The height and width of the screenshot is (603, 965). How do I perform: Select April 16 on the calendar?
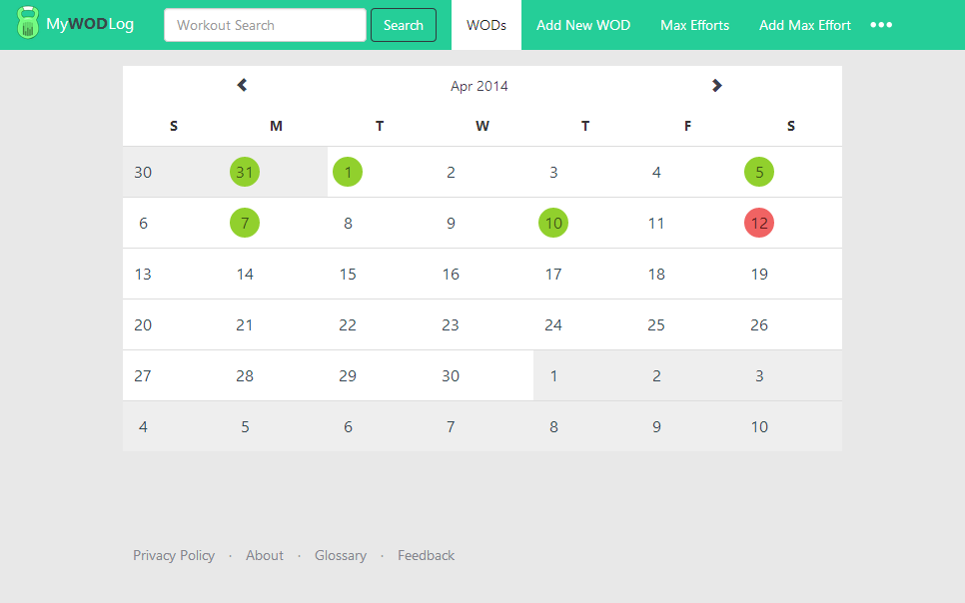tap(451, 274)
